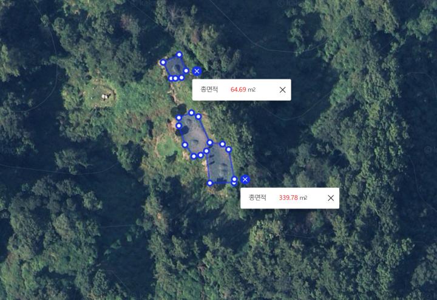This screenshot has width=437, height=300.
Task: Select the easternmost top vertex of large polygon
Action: [x=229, y=150]
